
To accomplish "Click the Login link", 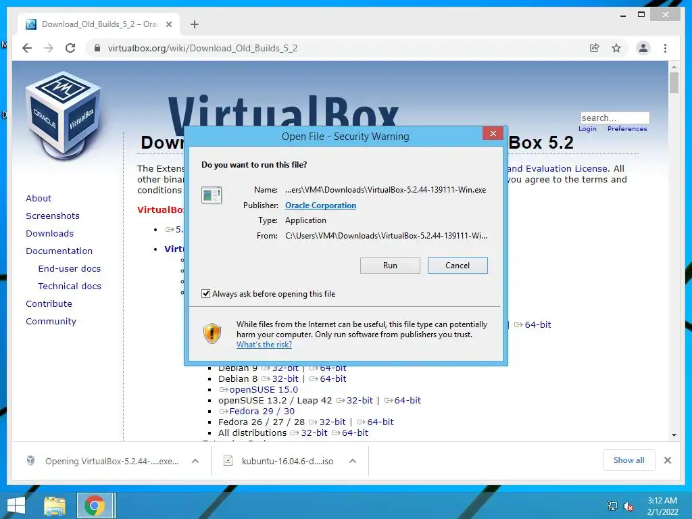I will pyautogui.click(x=587, y=129).
